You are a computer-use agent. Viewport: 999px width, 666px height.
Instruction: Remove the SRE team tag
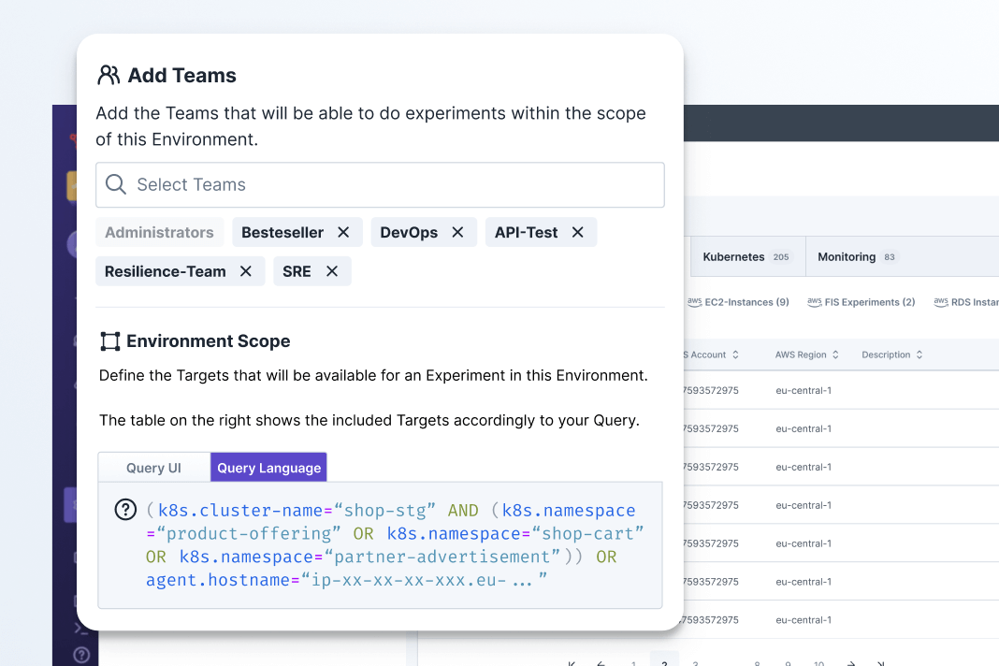click(332, 271)
